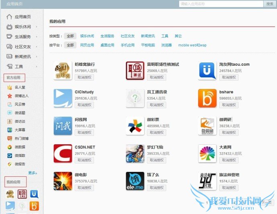Click the 微报告 sidebar icon
This screenshot has width=277, height=214.
coord(10,164)
